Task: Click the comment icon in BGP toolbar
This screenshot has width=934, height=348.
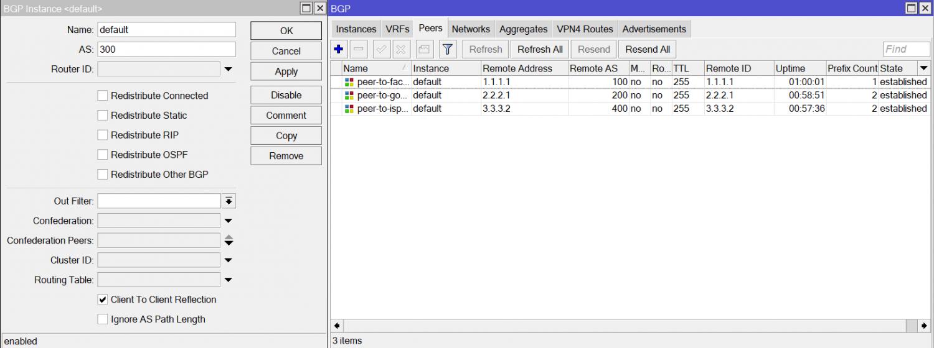Action: pyautogui.click(x=424, y=49)
